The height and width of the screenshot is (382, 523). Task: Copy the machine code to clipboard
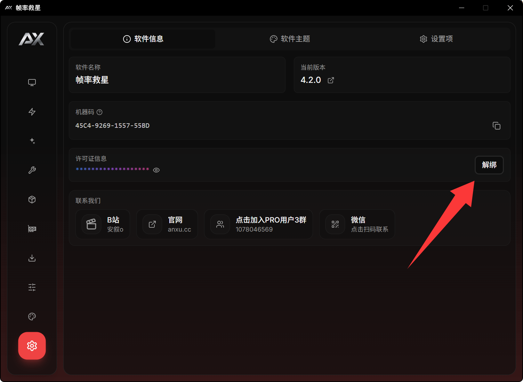[x=496, y=126]
